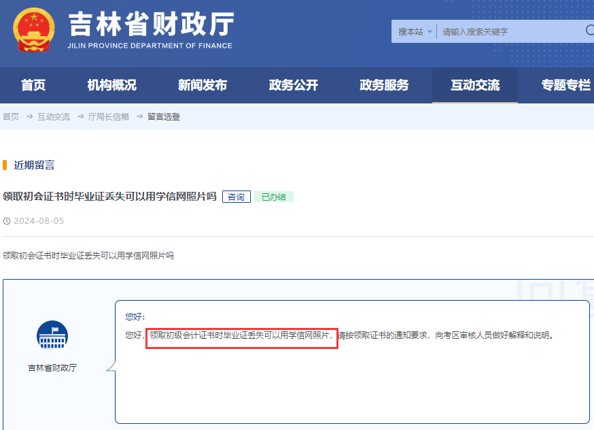
Task: Click the search magnifier icon
Action: click(590, 31)
